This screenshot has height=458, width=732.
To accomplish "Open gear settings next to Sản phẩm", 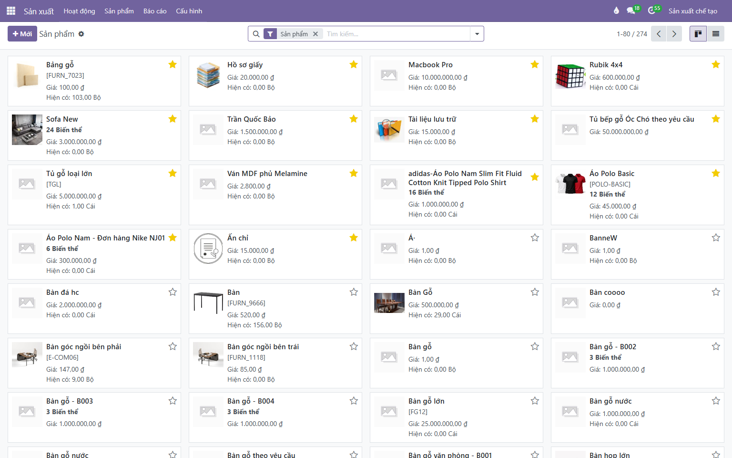I will click(x=81, y=34).
